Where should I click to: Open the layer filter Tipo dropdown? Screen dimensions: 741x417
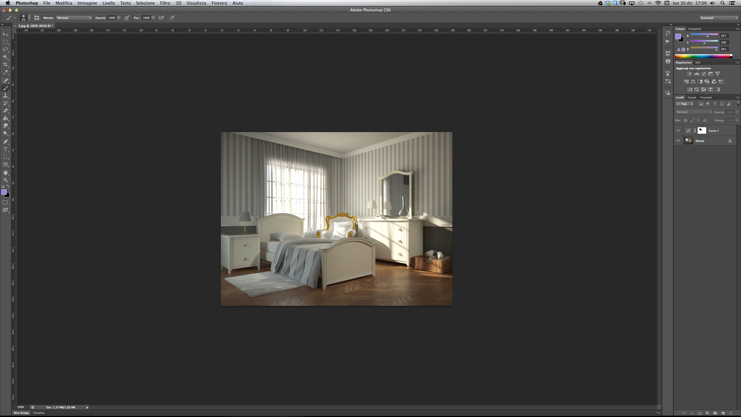point(685,104)
